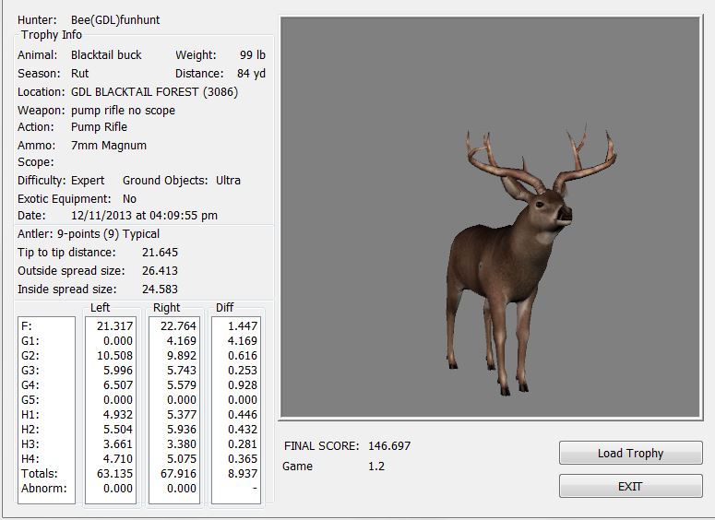This screenshot has height=520, width=715.
Task: Click the animal name Blacktail buck
Action: [106, 55]
